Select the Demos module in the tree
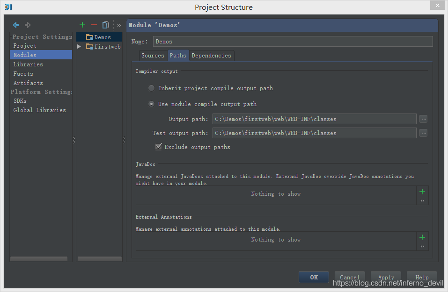Viewport: 448px width, 292px height. click(99, 37)
